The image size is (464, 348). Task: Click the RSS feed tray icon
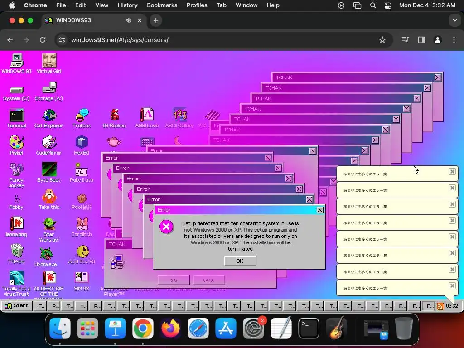click(x=440, y=306)
